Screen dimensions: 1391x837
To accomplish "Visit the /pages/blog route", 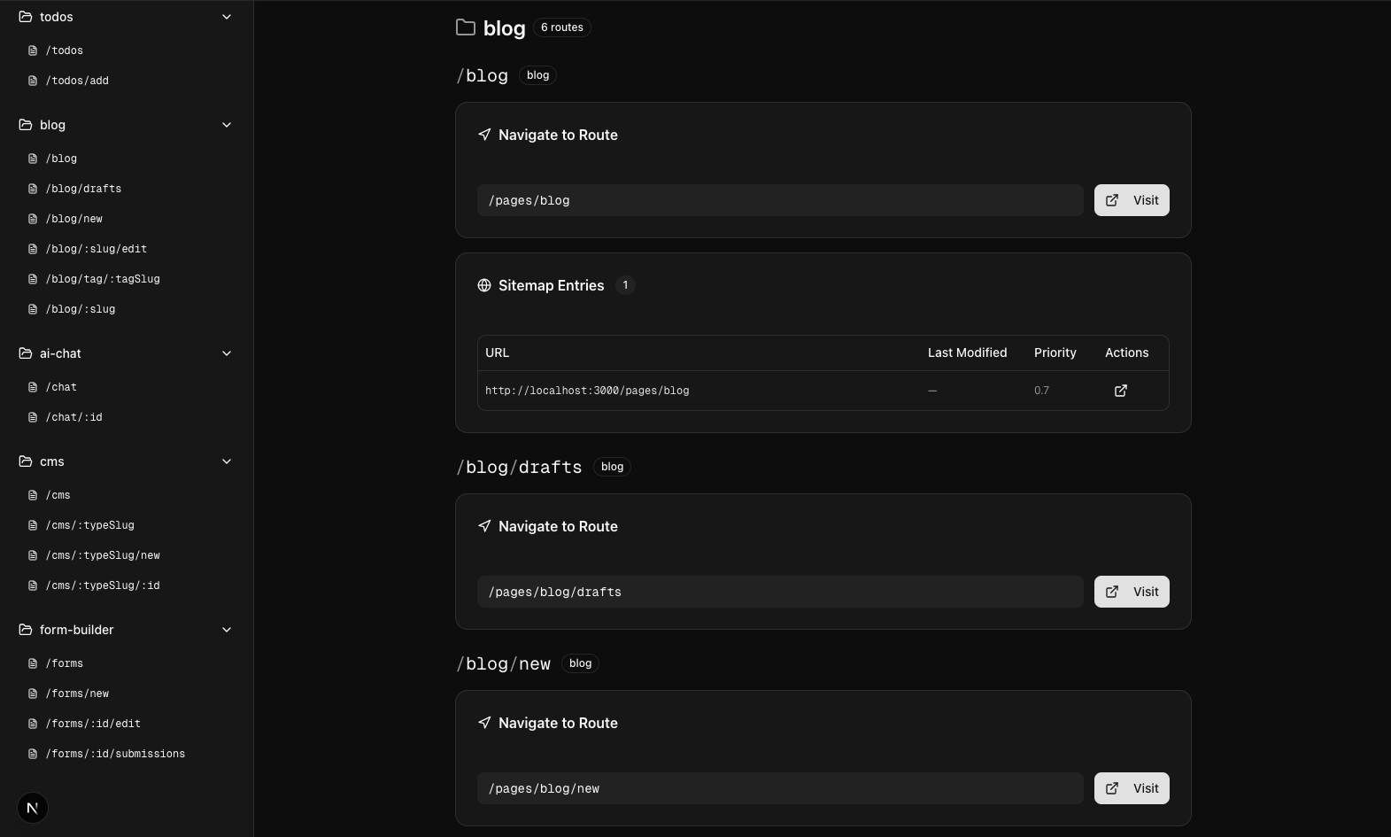I will [1132, 200].
